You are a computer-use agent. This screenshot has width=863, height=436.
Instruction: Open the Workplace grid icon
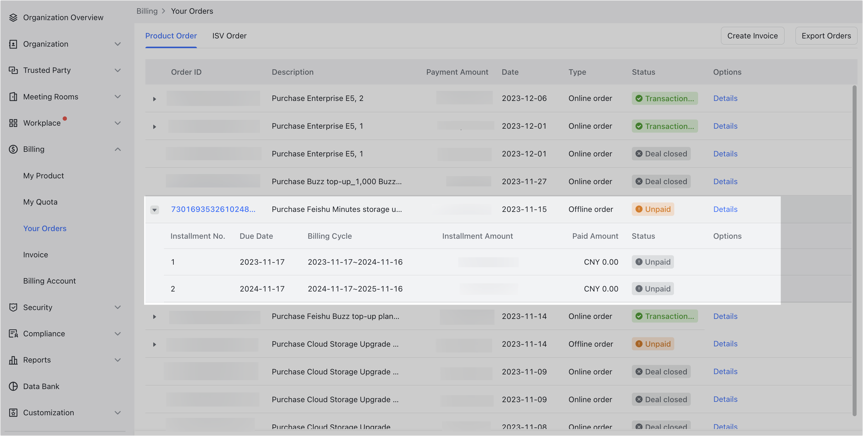13,123
